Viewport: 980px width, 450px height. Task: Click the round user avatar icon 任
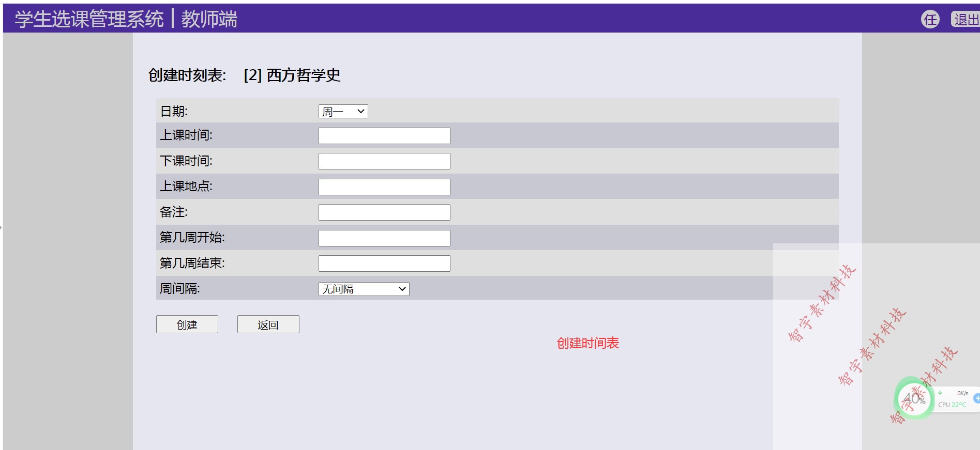pos(930,20)
